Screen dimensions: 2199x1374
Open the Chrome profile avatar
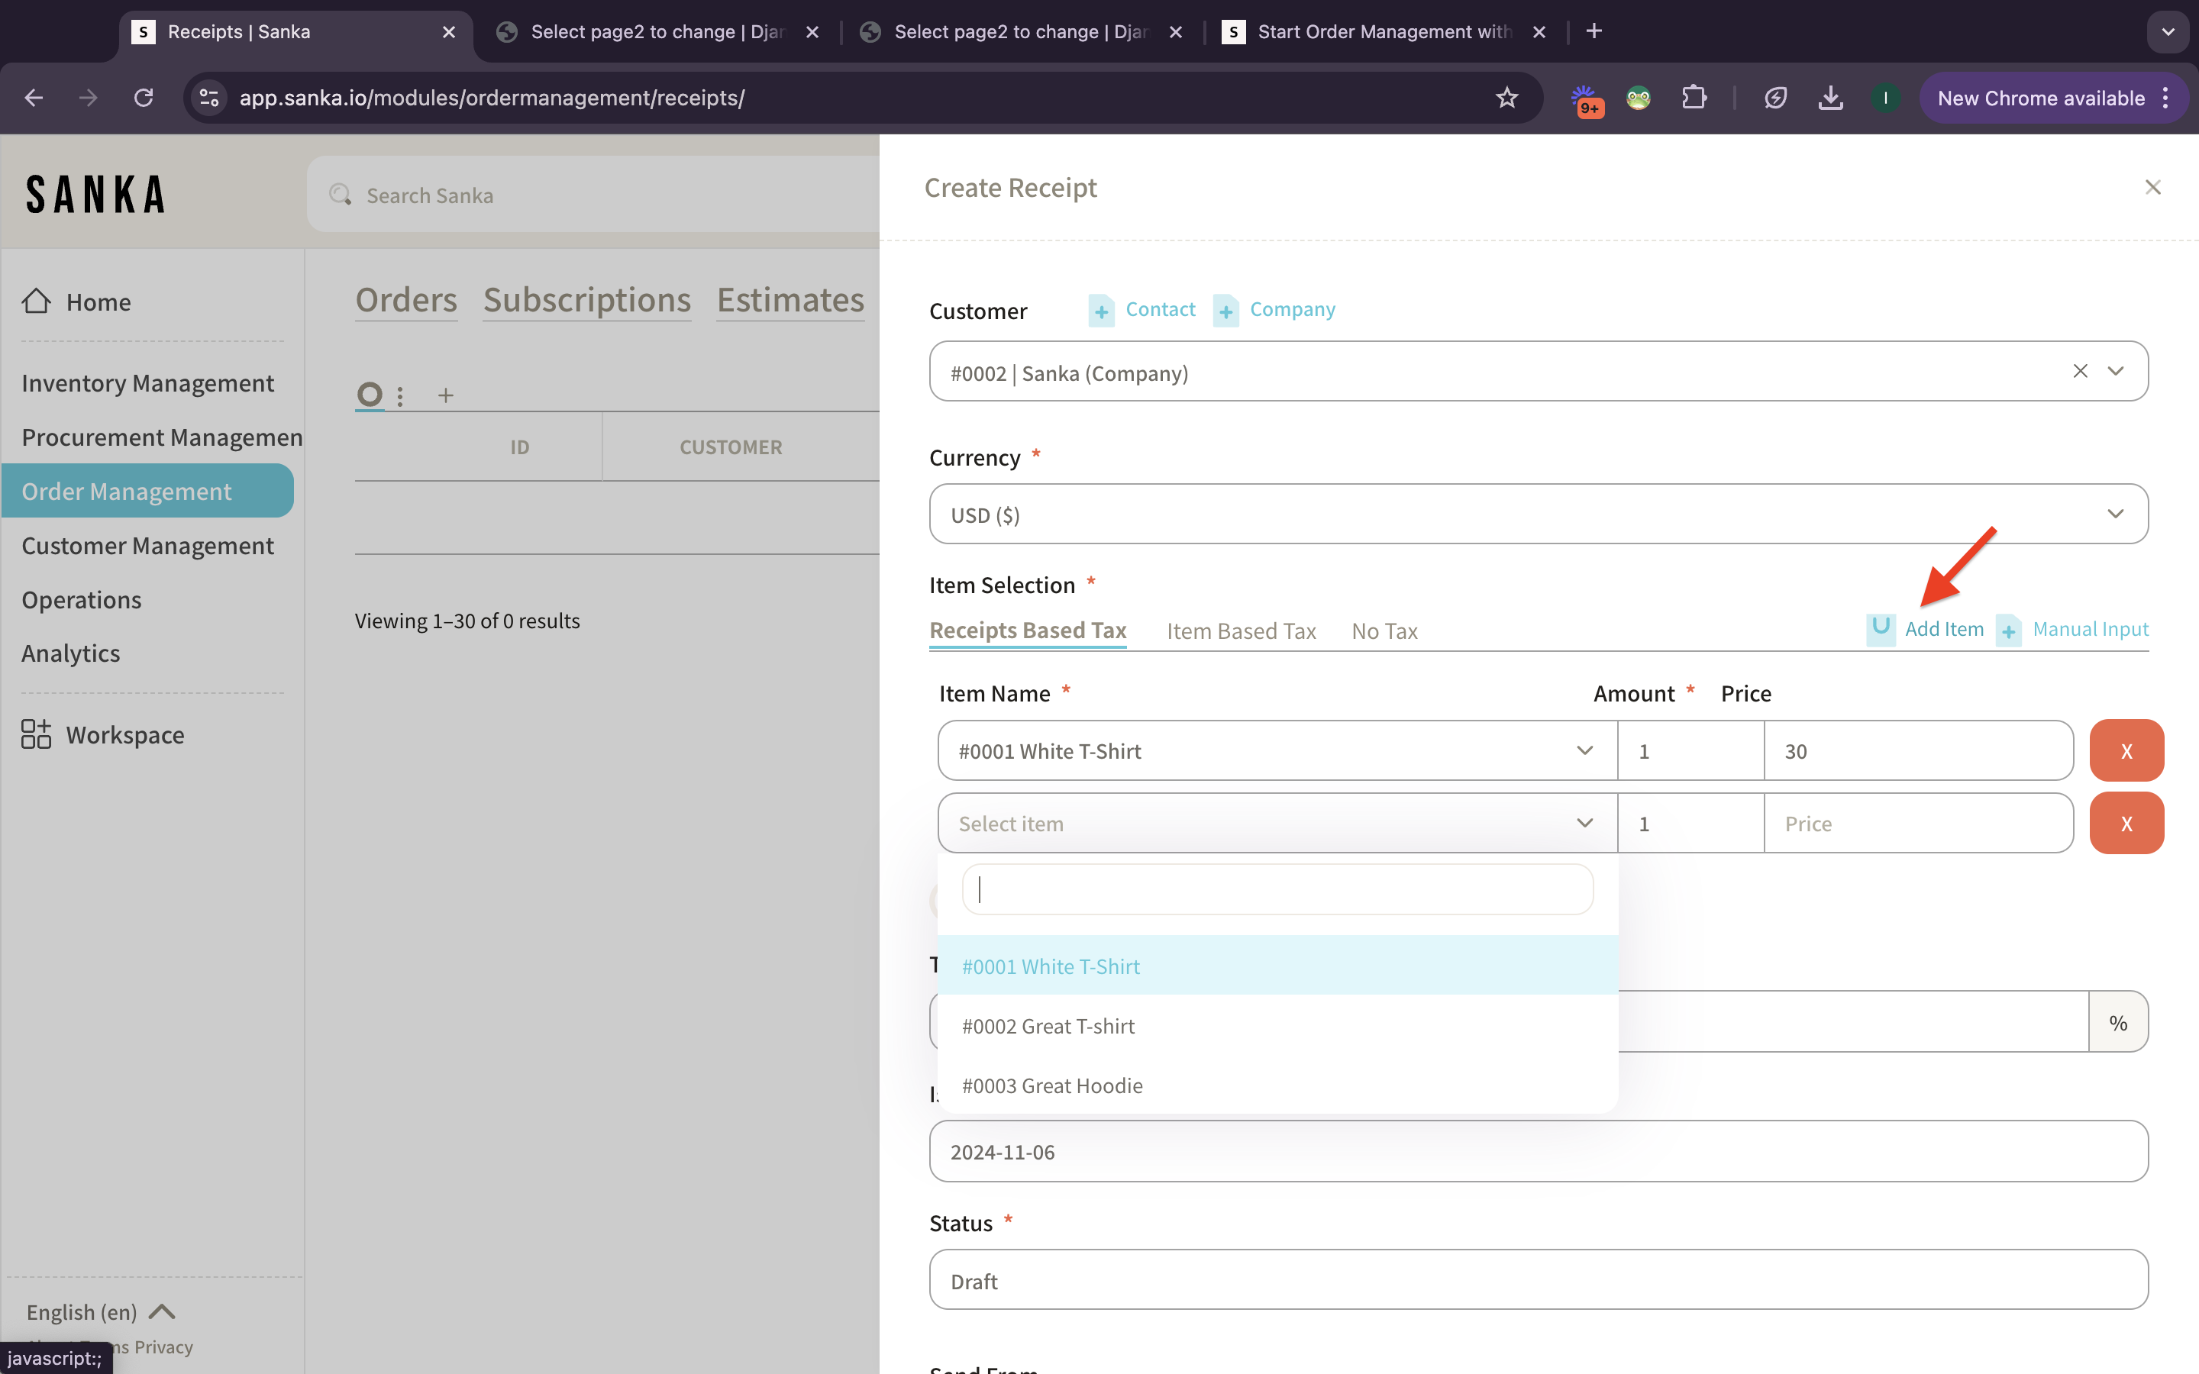pyautogui.click(x=1885, y=97)
